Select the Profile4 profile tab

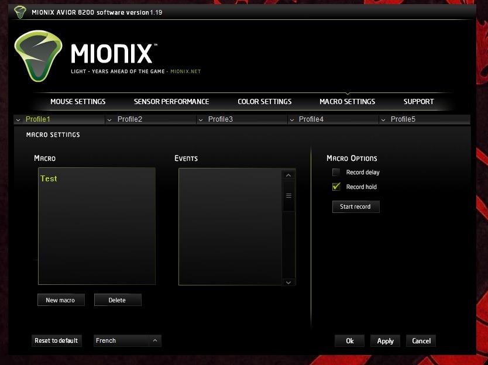[x=334, y=119]
